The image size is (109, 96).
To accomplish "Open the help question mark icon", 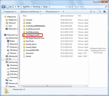I will click(104, 12).
